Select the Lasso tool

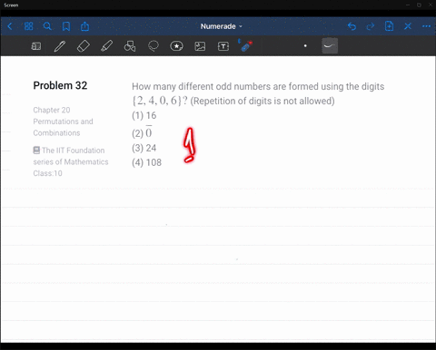154,46
